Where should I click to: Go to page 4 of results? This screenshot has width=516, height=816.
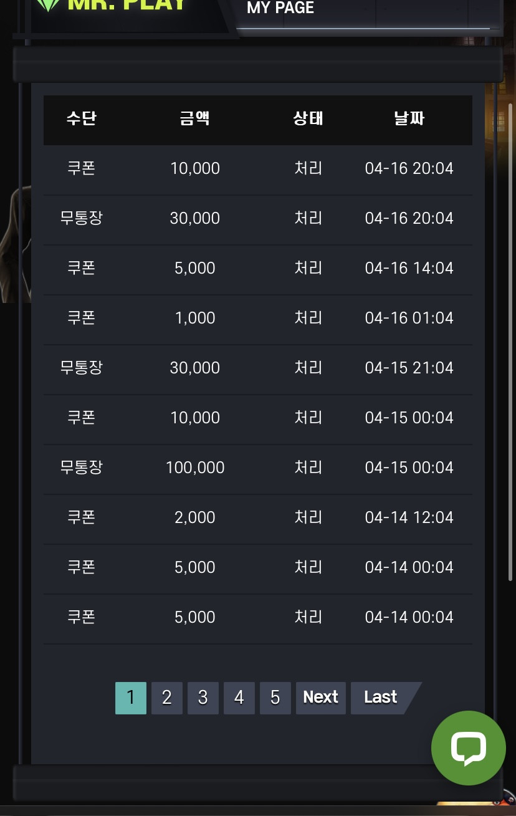239,698
